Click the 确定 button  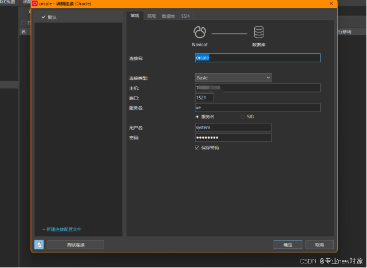287,245
